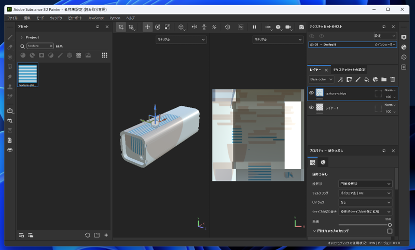Filter assets by environment image icon
415x250 pixels.
(x=88, y=55)
